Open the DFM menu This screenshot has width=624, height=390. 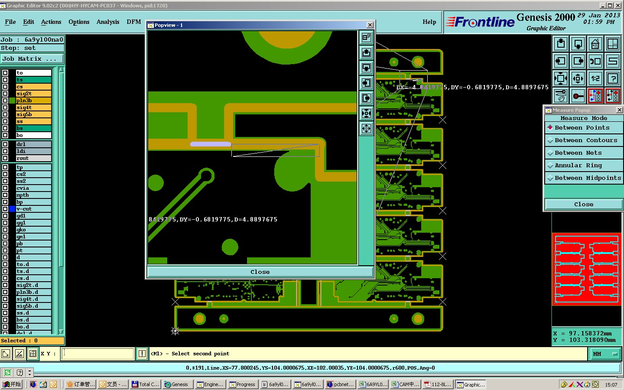coord(134,22)
